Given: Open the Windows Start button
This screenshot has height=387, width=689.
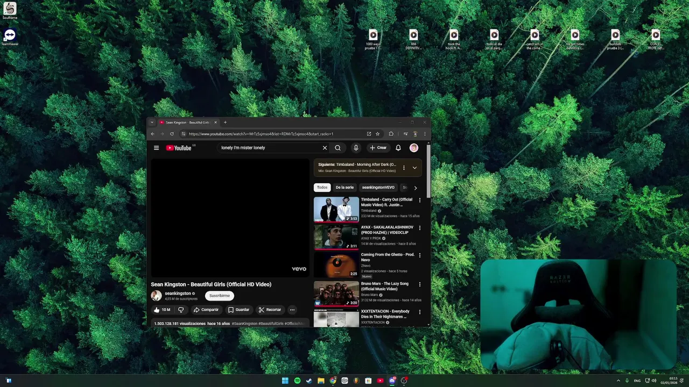Looking at the screenshot, I should coord(285,381).
